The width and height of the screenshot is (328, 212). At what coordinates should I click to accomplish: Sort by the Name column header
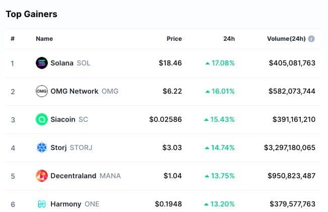[44, 39]
